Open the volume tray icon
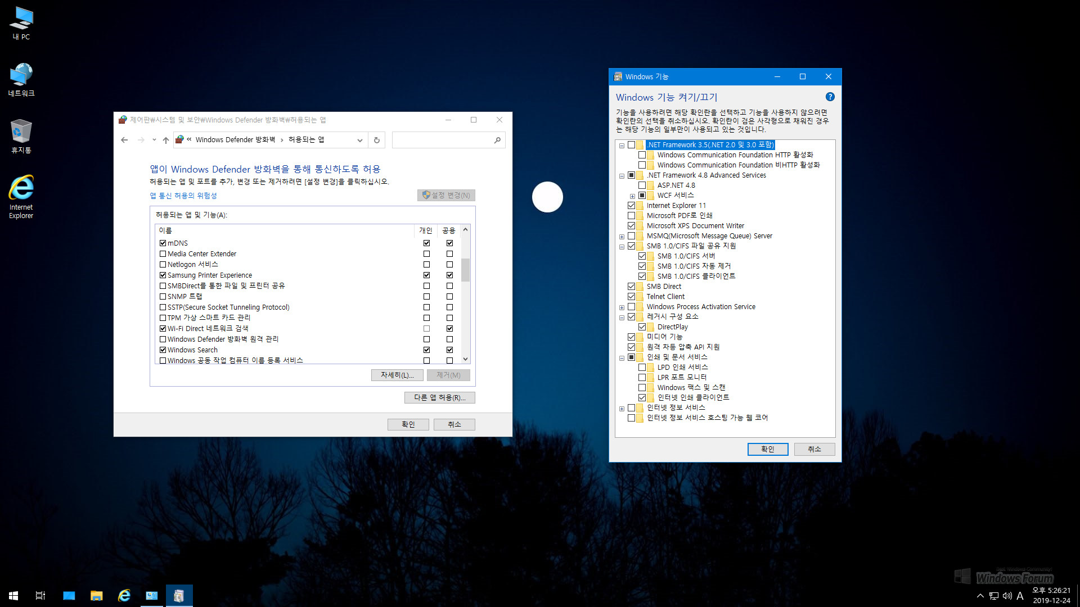This screenshot has width=1080, height=607. tap(1007, 596)
